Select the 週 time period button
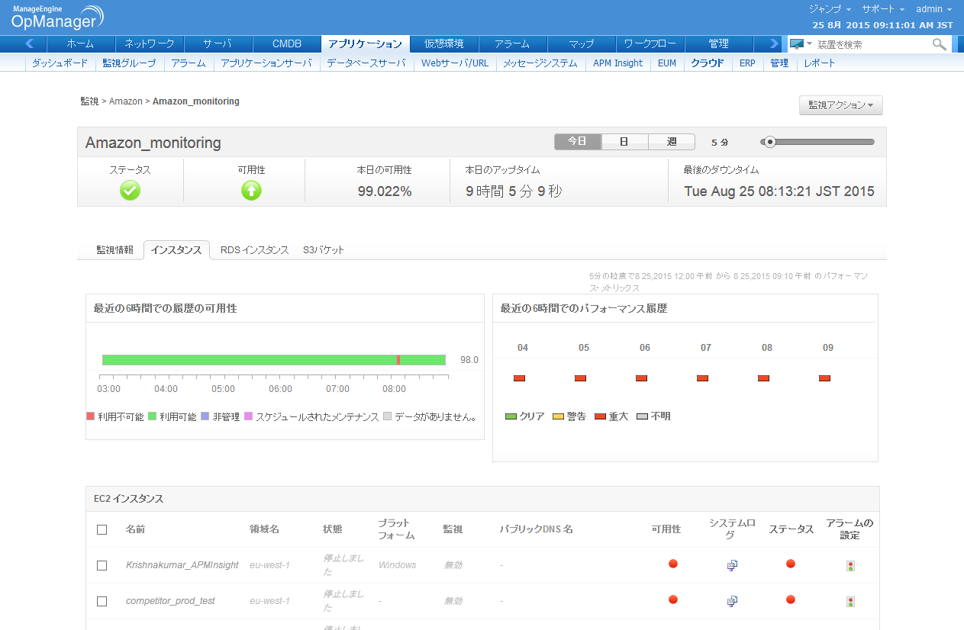The height and width of the screenshot is (630, 964). (671, 142)
